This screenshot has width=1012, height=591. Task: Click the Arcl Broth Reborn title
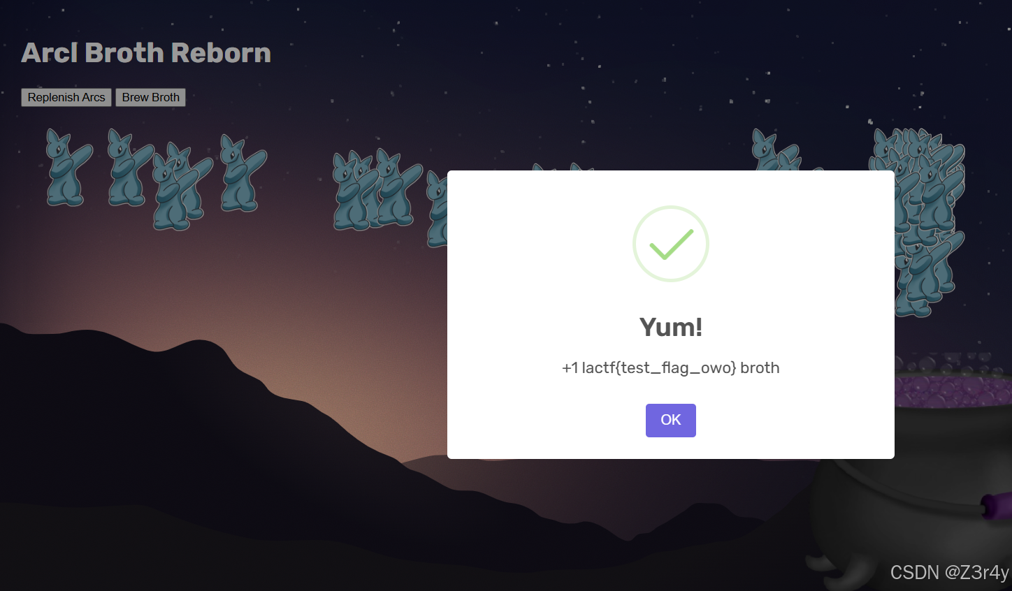146,52
